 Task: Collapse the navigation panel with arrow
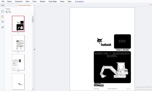click(34, 49)
